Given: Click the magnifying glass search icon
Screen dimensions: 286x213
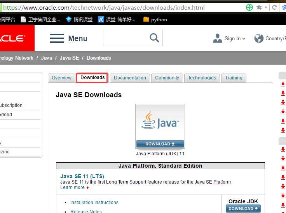Looking at the screenshot, I should [154, 38].
